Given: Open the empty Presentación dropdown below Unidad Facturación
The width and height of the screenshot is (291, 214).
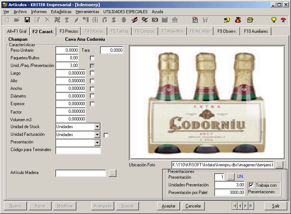Looking at the screenshot, I should [97, 142].
